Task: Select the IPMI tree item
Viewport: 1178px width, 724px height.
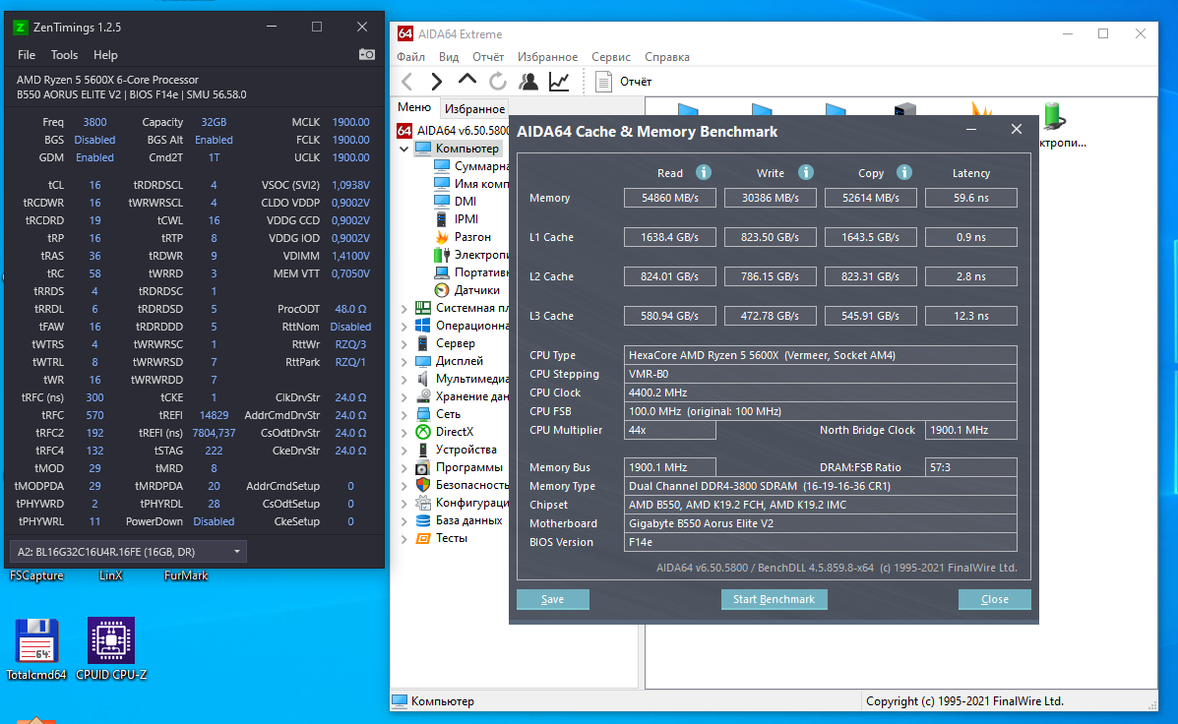Action: coord(465,218)
